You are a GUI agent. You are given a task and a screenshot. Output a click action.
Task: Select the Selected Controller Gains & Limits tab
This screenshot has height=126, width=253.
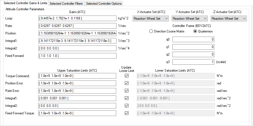point(24,3)
